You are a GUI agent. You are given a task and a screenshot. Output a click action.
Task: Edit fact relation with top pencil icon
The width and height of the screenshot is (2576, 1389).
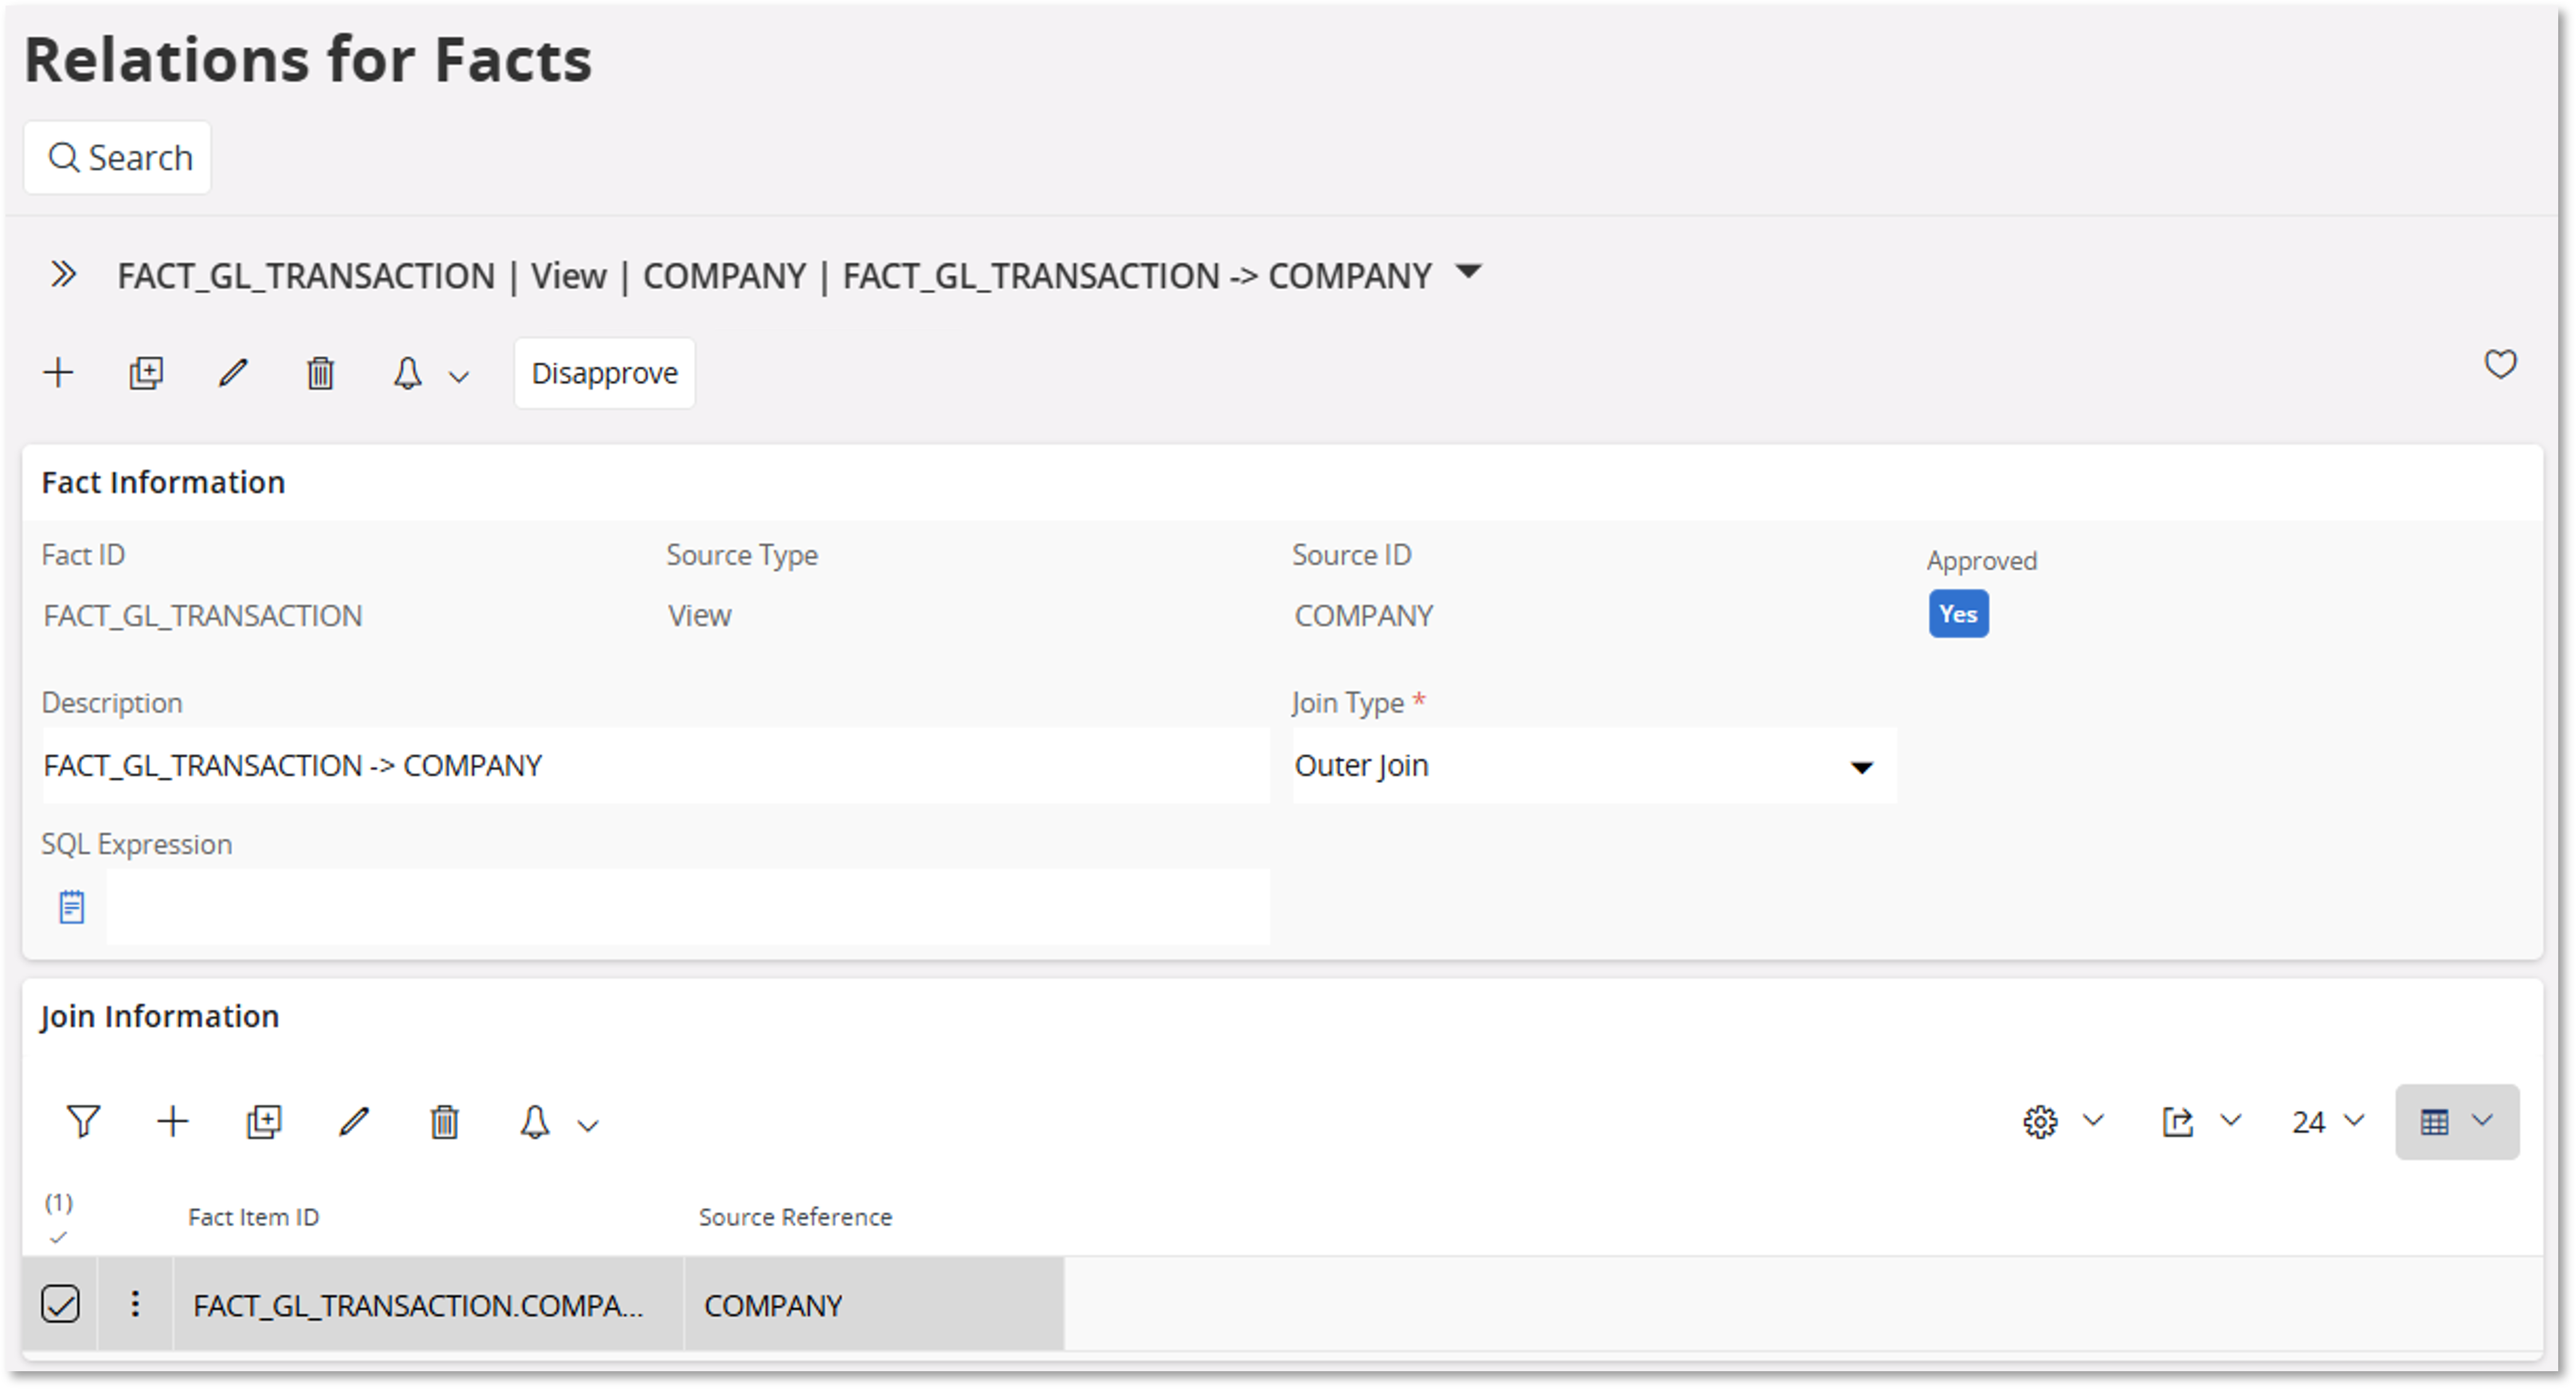point(233,373)
